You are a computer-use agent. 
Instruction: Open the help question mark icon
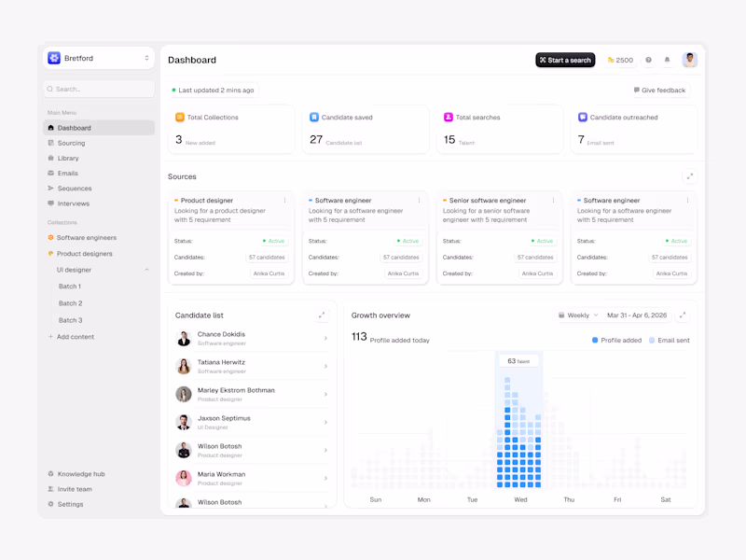click(x=648, y=60)
